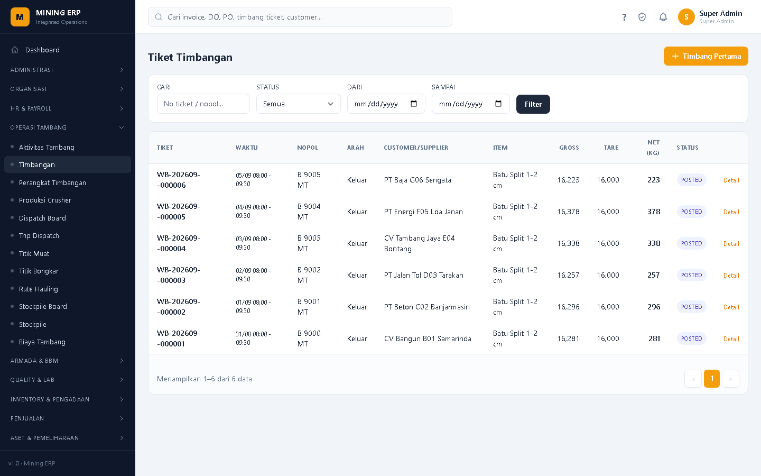Click the previous page « button
Viewport: 761px width, 476px height.
point(693,379)
